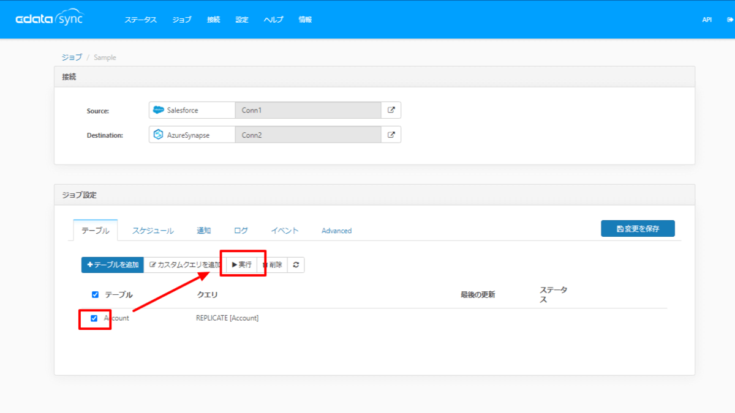
Task: Click the Sample breadcrumb text
Action: pos(105,58)
